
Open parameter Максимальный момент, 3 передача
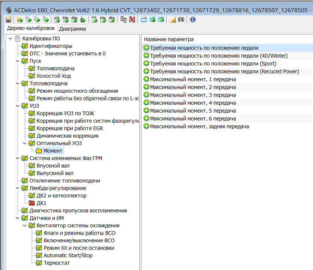(193, 95)
